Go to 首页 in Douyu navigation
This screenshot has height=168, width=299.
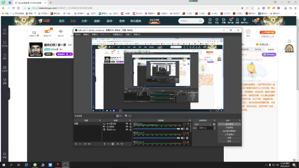[x=62, y=21]
